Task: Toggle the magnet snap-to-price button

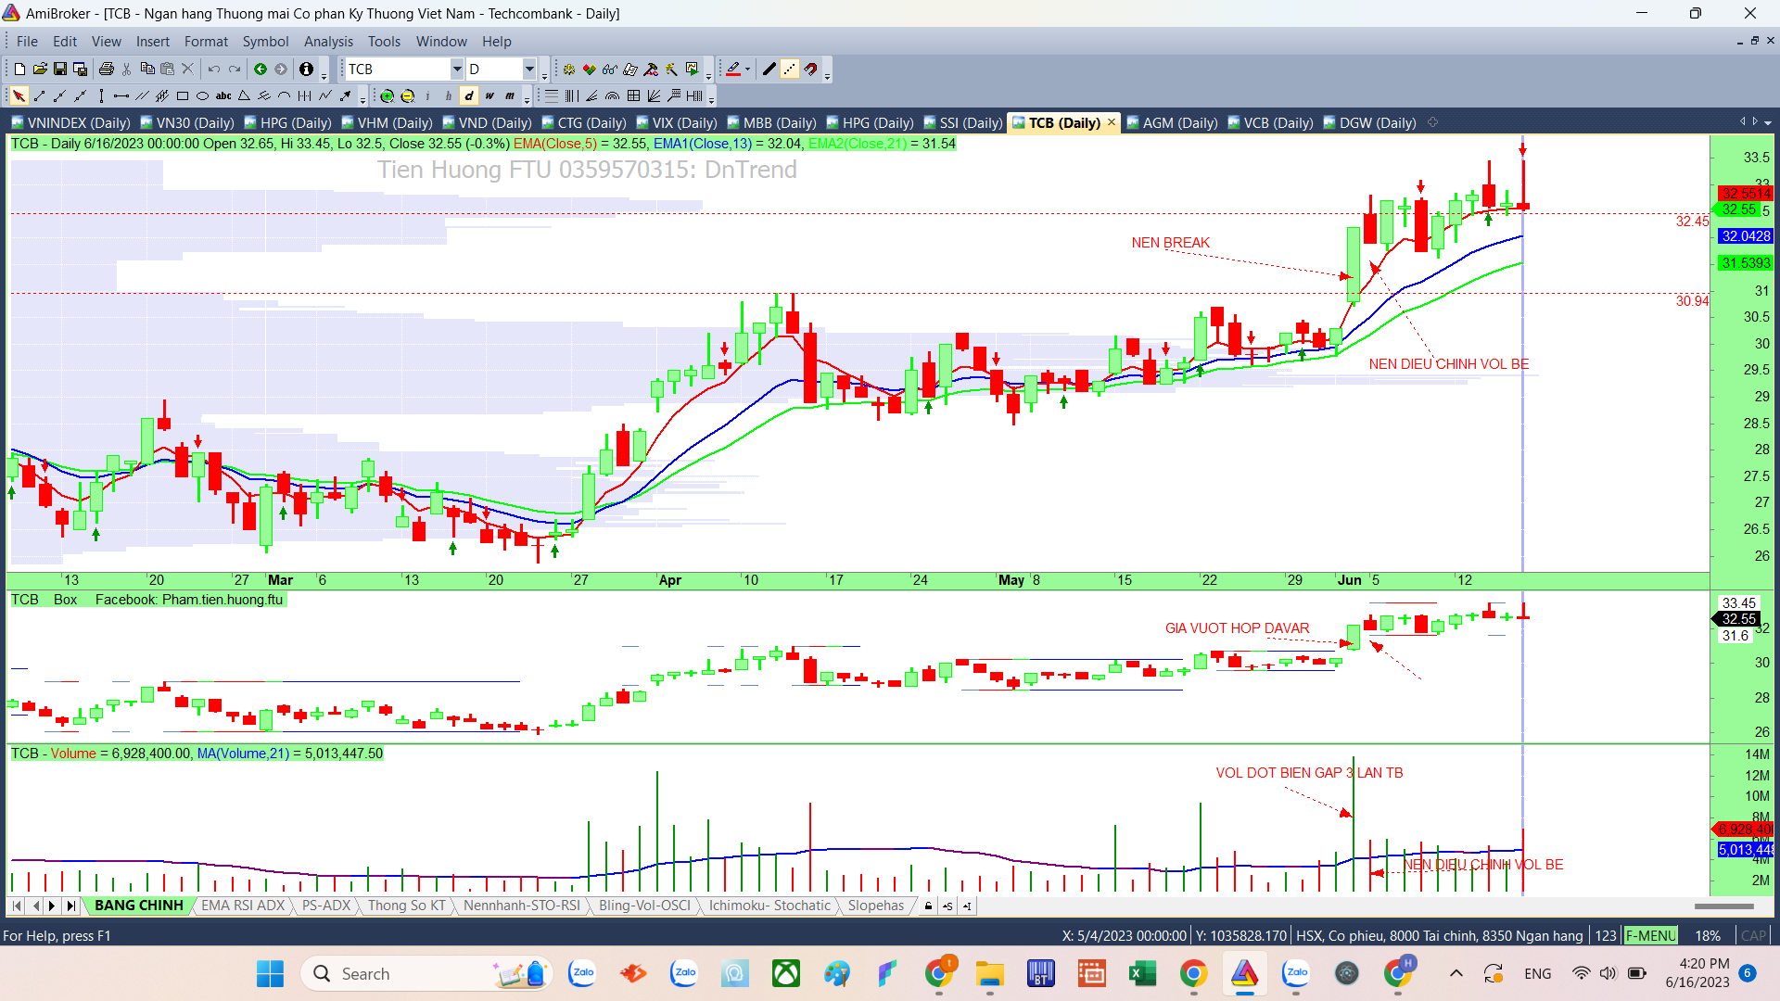Action: click(x=811, y=69)
